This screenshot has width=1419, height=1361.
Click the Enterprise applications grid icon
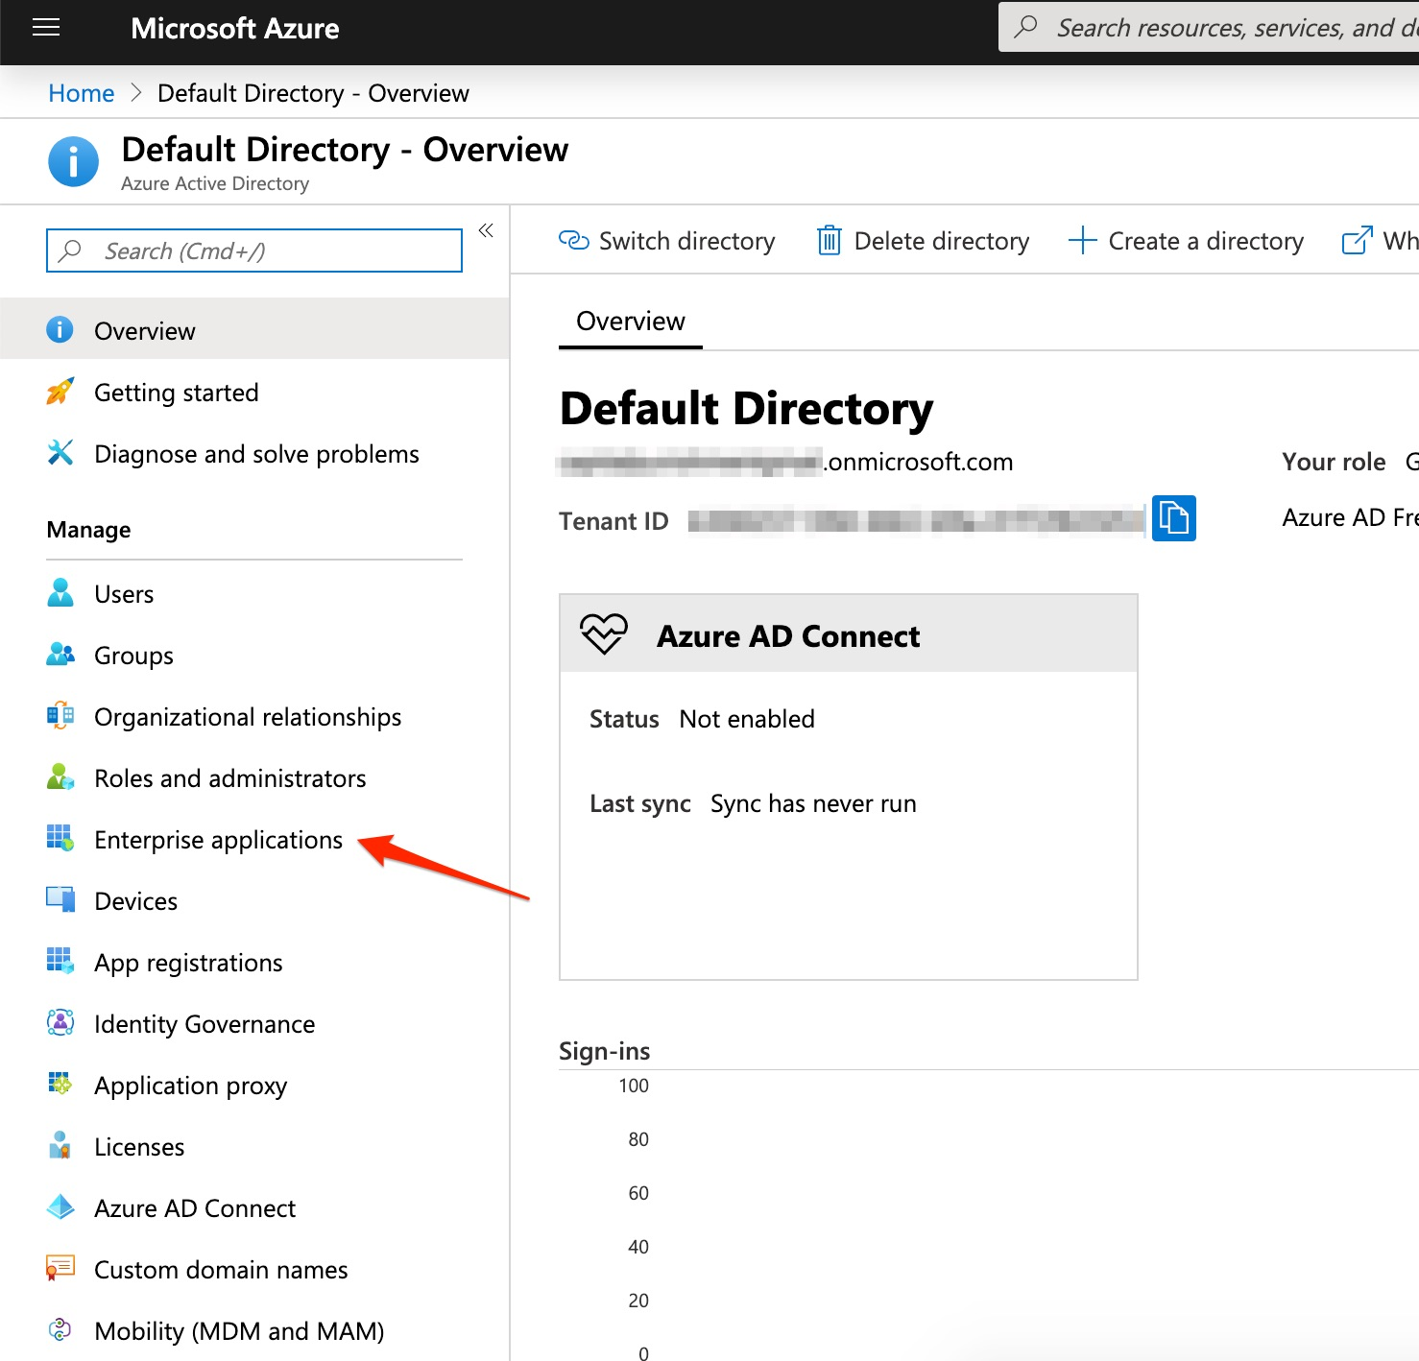pyautogui.click(x=60, y=839)
